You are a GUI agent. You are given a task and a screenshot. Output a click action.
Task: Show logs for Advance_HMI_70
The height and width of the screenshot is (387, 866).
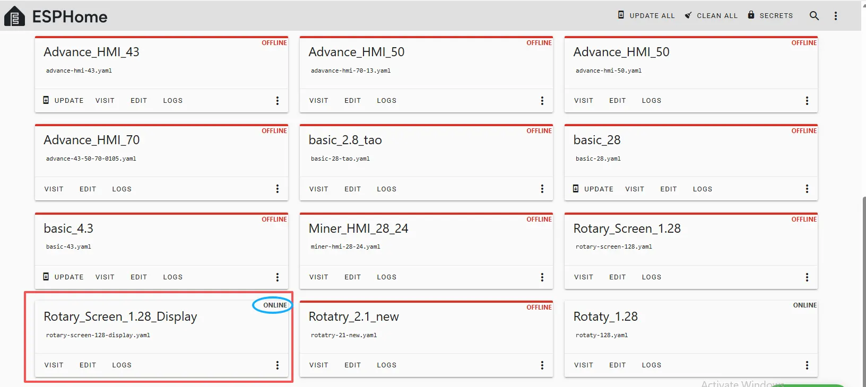click(x=122, y=189)
